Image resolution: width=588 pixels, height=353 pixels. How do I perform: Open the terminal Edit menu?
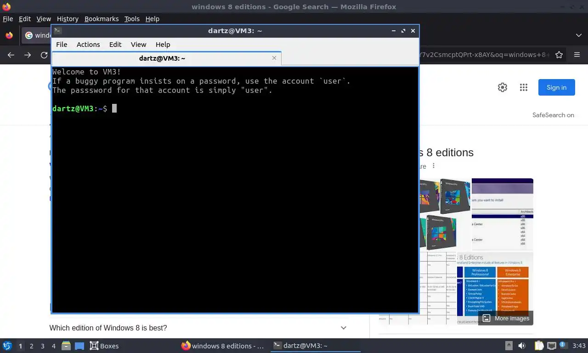[x=115, y=45]
